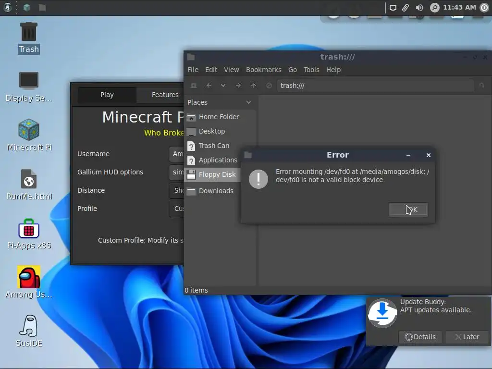Go forward in the file manager toolbar
The height and width of the screenshot is (369, 492).
coord(238,86)
